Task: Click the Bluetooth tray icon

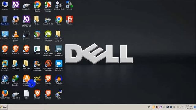Action: click(x=171, y=107)
